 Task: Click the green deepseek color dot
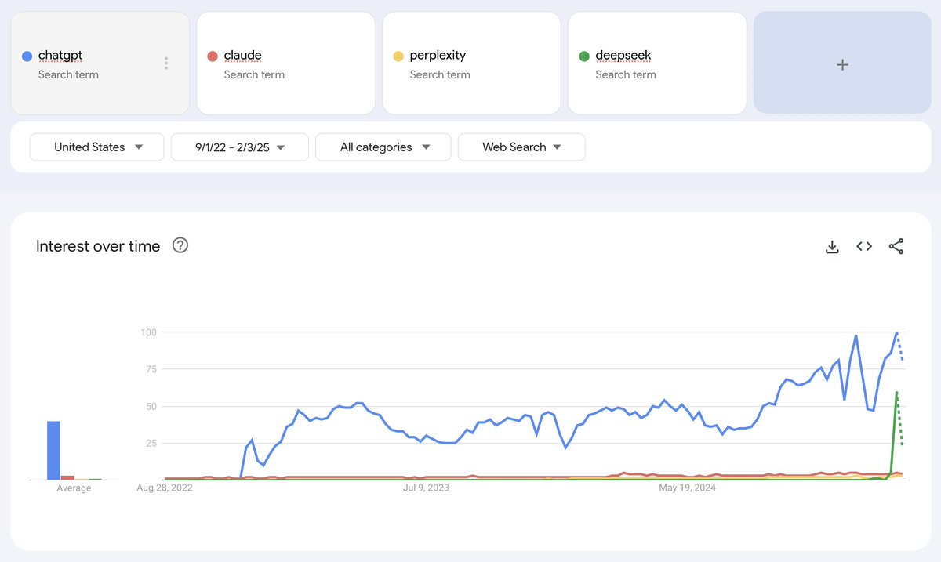[x=583, y=56]
